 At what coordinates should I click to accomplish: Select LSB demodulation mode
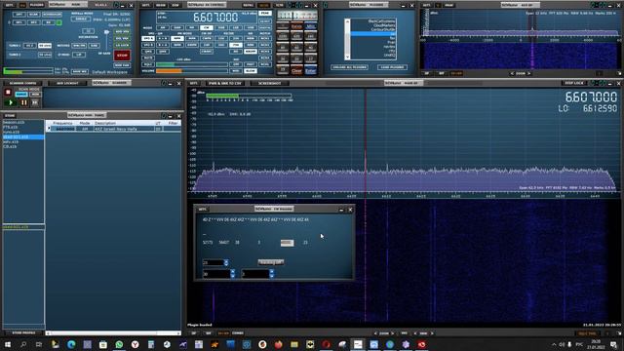point(236,28)
